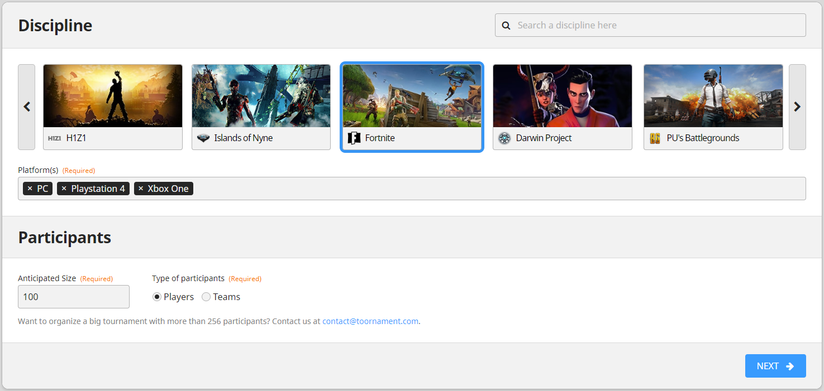This screenshot has width=824, height=391.
Task: Click the NEXT button
Action: pos(775,366)
